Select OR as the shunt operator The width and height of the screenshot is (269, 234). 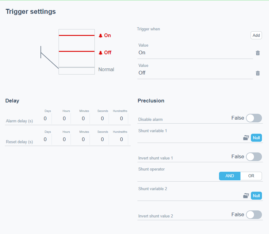click(x=251, y=176)
